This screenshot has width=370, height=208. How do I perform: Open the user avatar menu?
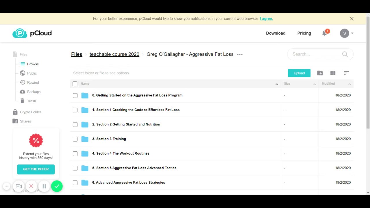347,33
